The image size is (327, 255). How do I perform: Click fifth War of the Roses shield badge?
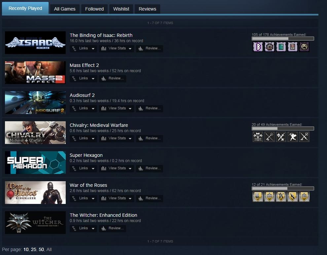304,197
